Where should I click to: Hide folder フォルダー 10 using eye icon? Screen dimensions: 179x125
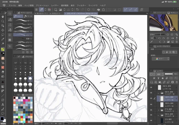coord(151,93)
